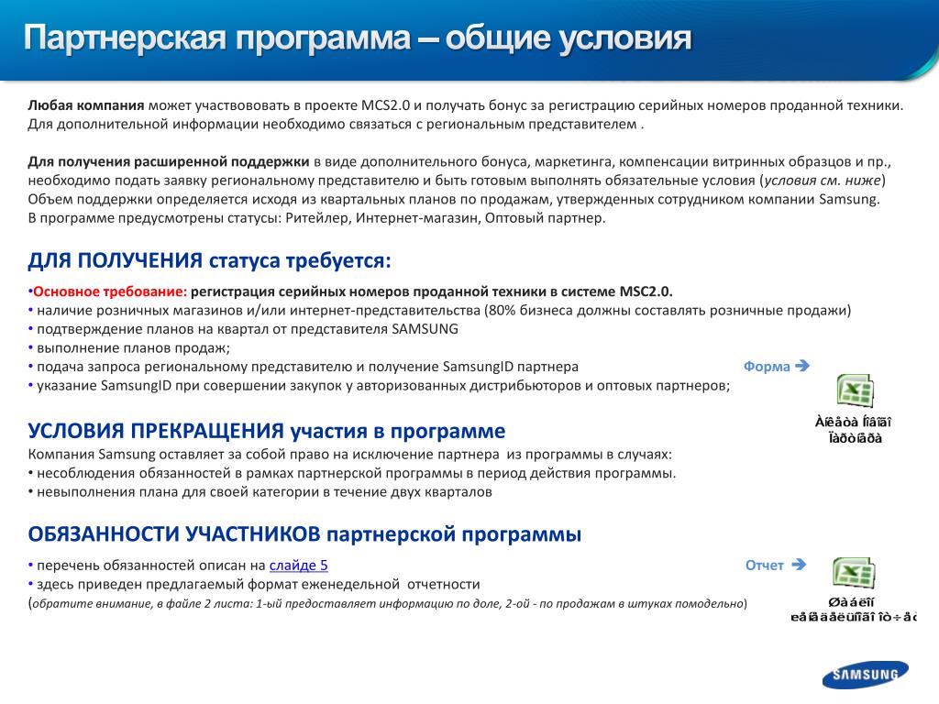Click line Объем поддержки определяется исходя из квартальных планов
Image resolution: width=939 pixels, height=704 pixels.
tap(453, 199)
